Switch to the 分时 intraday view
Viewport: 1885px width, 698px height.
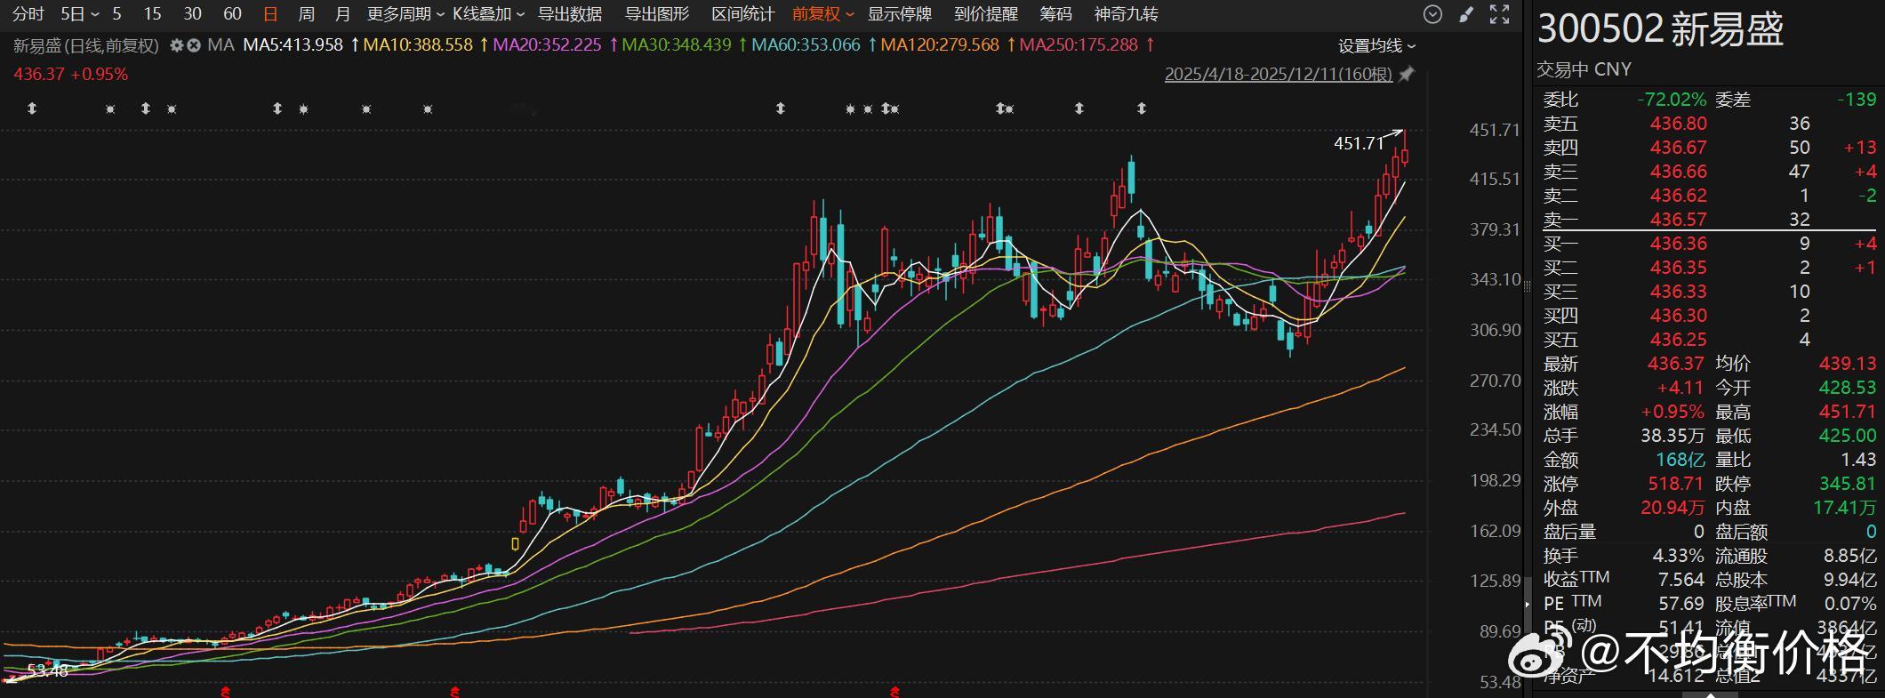click(x=28, y=14)
